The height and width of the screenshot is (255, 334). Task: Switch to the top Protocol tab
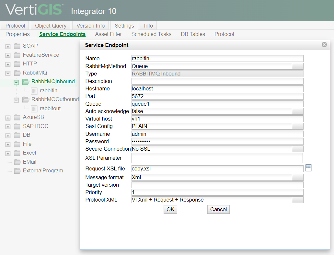15,26
